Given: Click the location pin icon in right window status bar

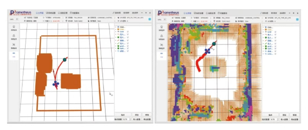Looking at the screenshot, I should (214, 21).
